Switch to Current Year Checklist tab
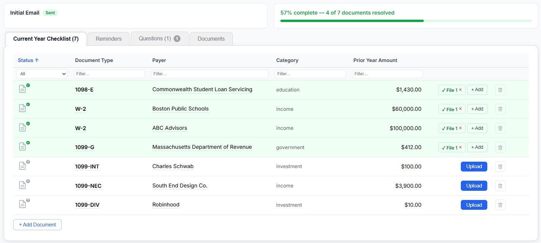Screen dimensions: 541x243 pyautogui.click(x=46, y=39)
